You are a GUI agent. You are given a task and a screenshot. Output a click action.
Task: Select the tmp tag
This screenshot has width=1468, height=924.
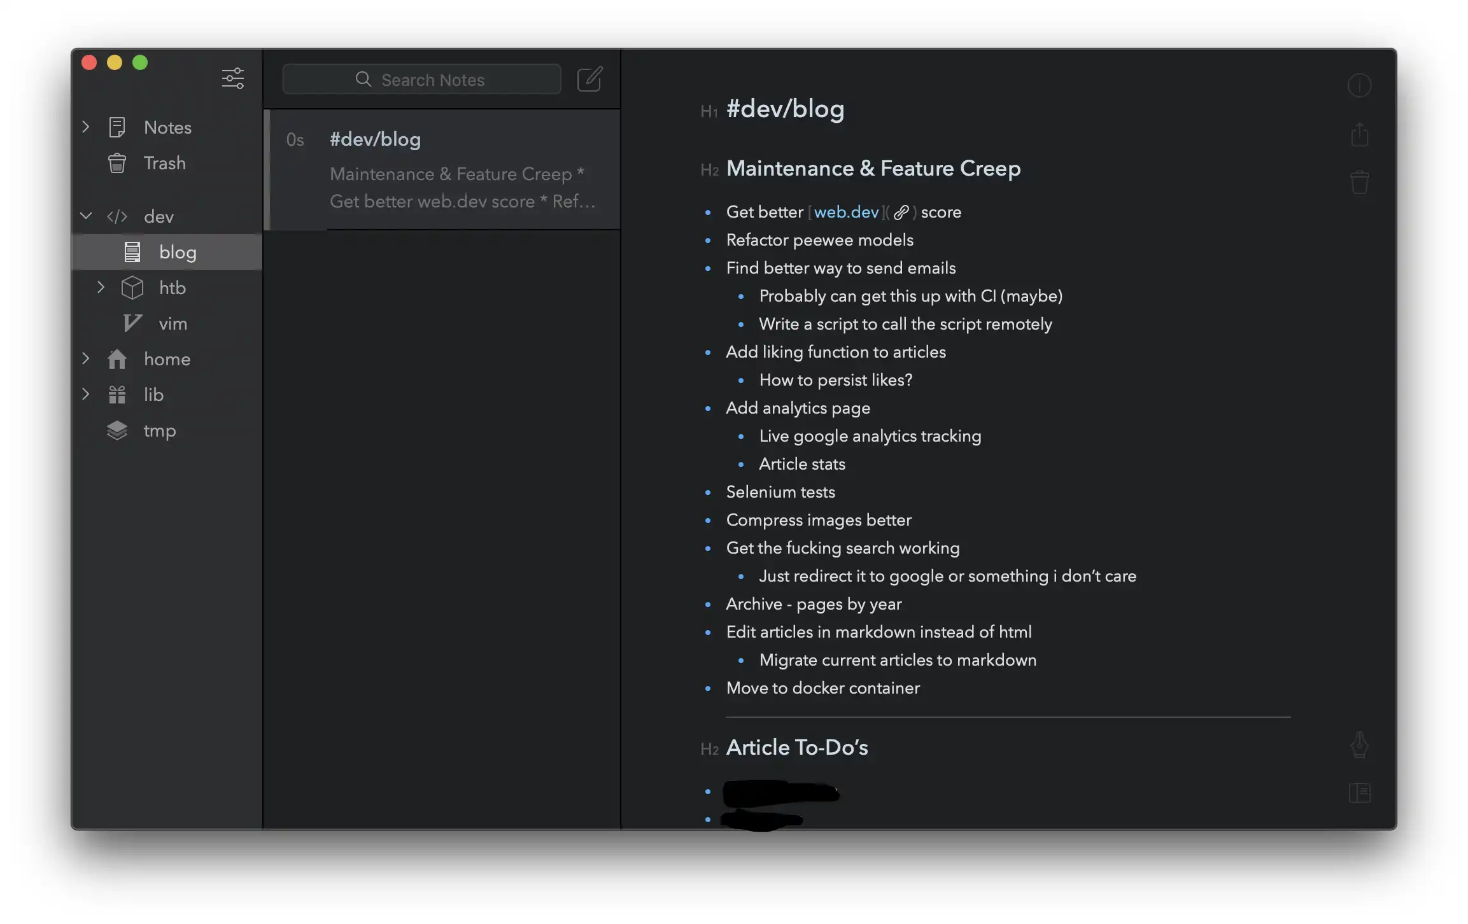click(x=159, y=430)
